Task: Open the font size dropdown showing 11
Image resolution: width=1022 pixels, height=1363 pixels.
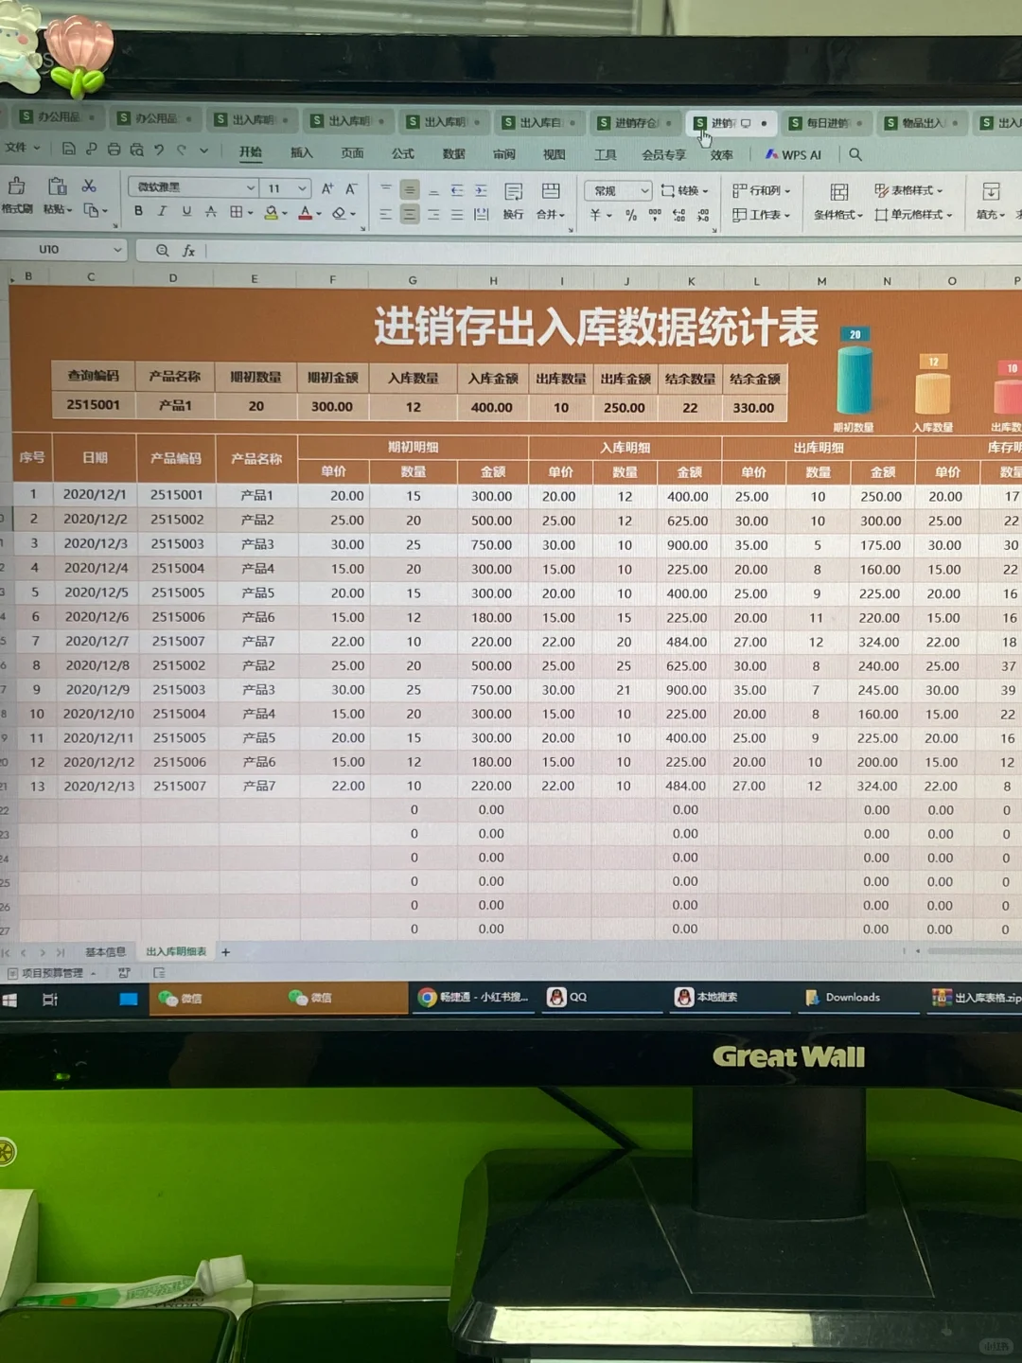Action: pos(302,188)
